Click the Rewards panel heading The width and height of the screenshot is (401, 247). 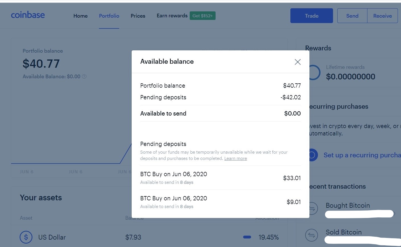(x=318, y=48)
